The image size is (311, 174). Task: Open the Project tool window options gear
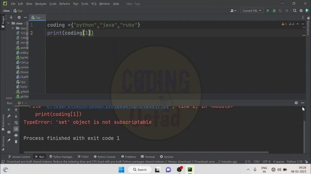pyautogui.click(x=19, y=17)
